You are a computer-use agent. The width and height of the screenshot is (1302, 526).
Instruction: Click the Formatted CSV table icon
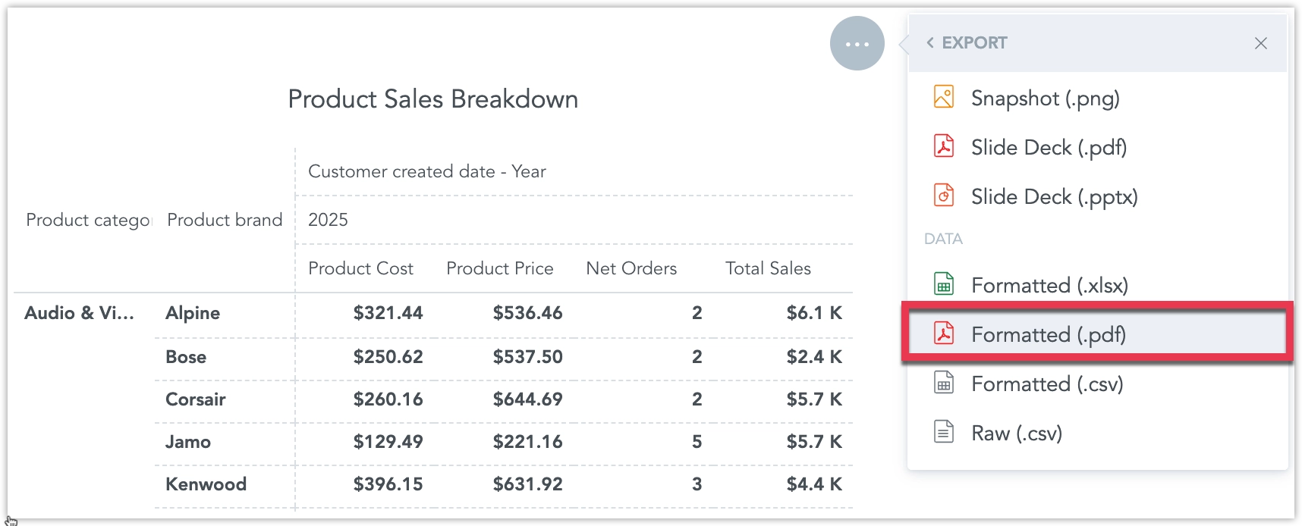943,383
